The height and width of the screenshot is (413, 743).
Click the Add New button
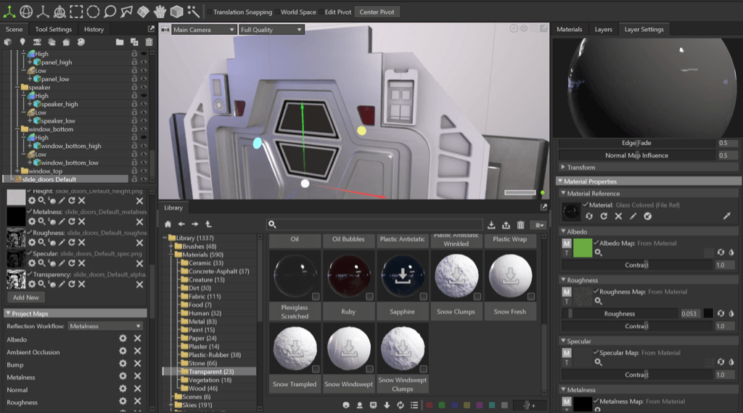point(26,297)
